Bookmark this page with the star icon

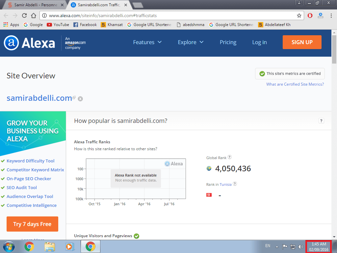coord(299,15)
